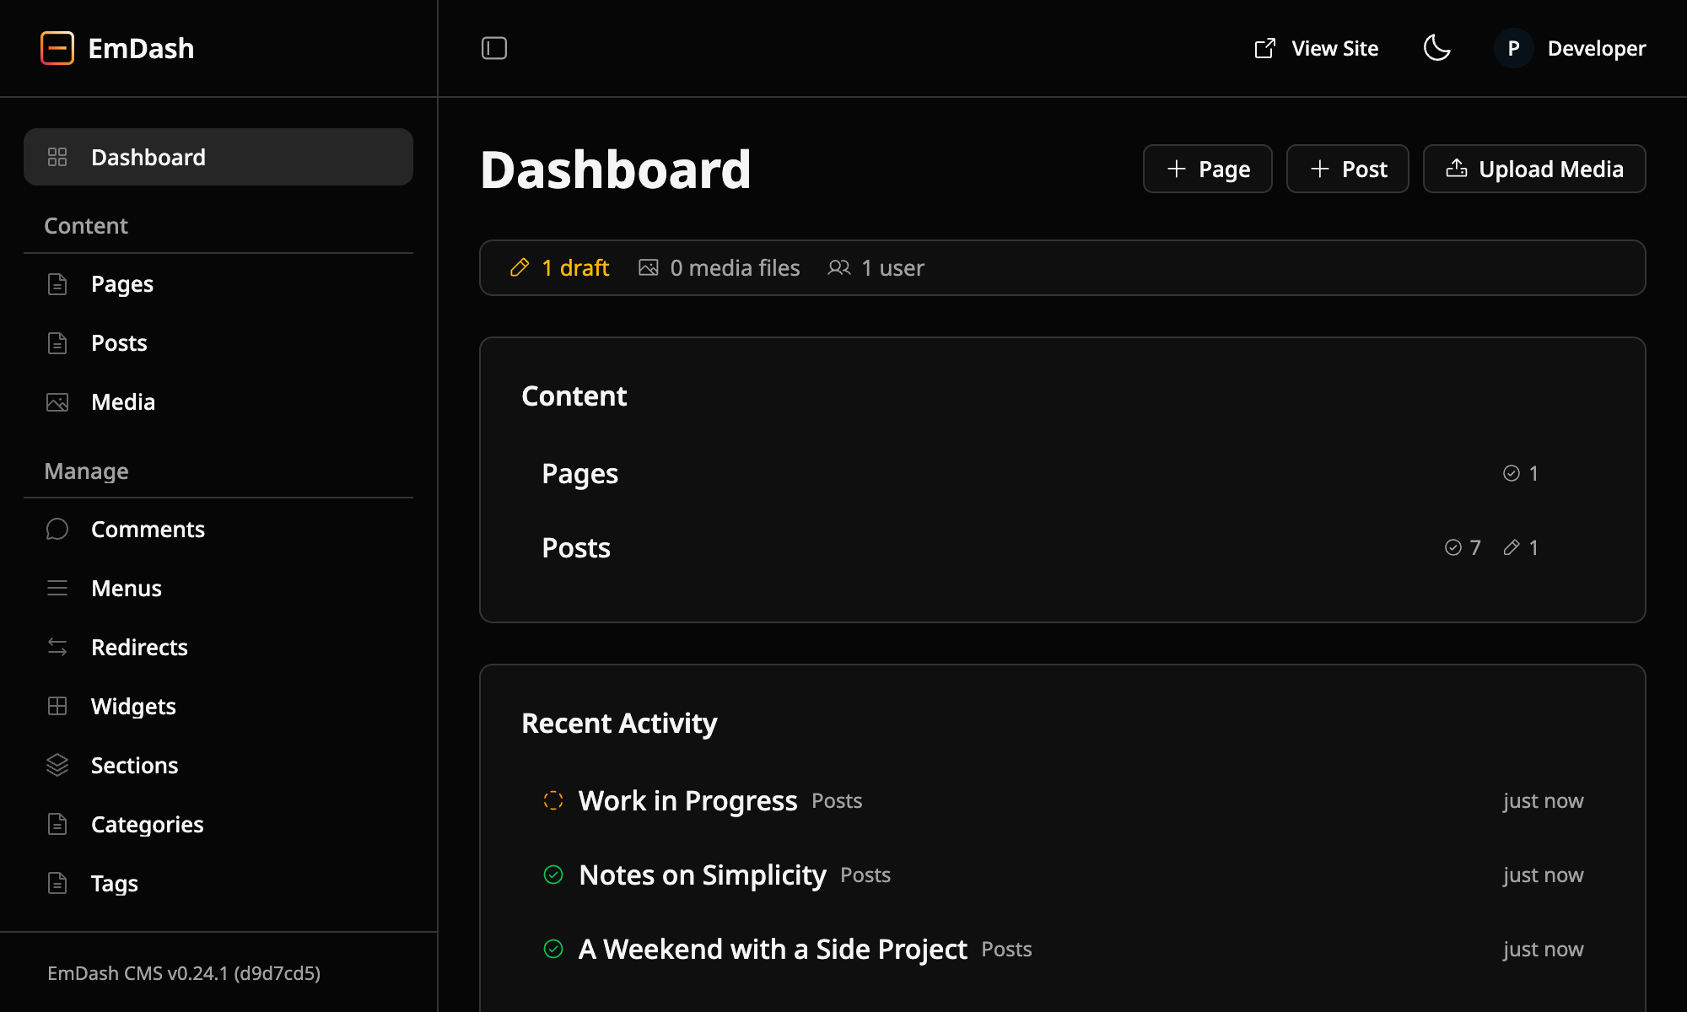Click the Pages document icon in sidebar

tap(57, 284)
